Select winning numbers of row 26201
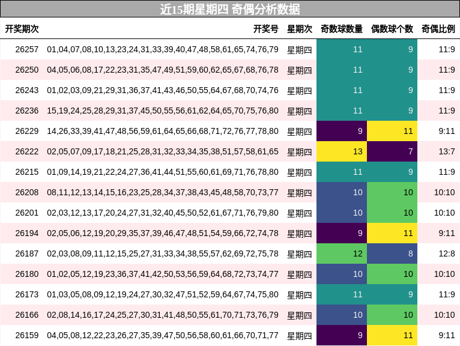Viewport: 460px width, 346px height. coord(163,213)
